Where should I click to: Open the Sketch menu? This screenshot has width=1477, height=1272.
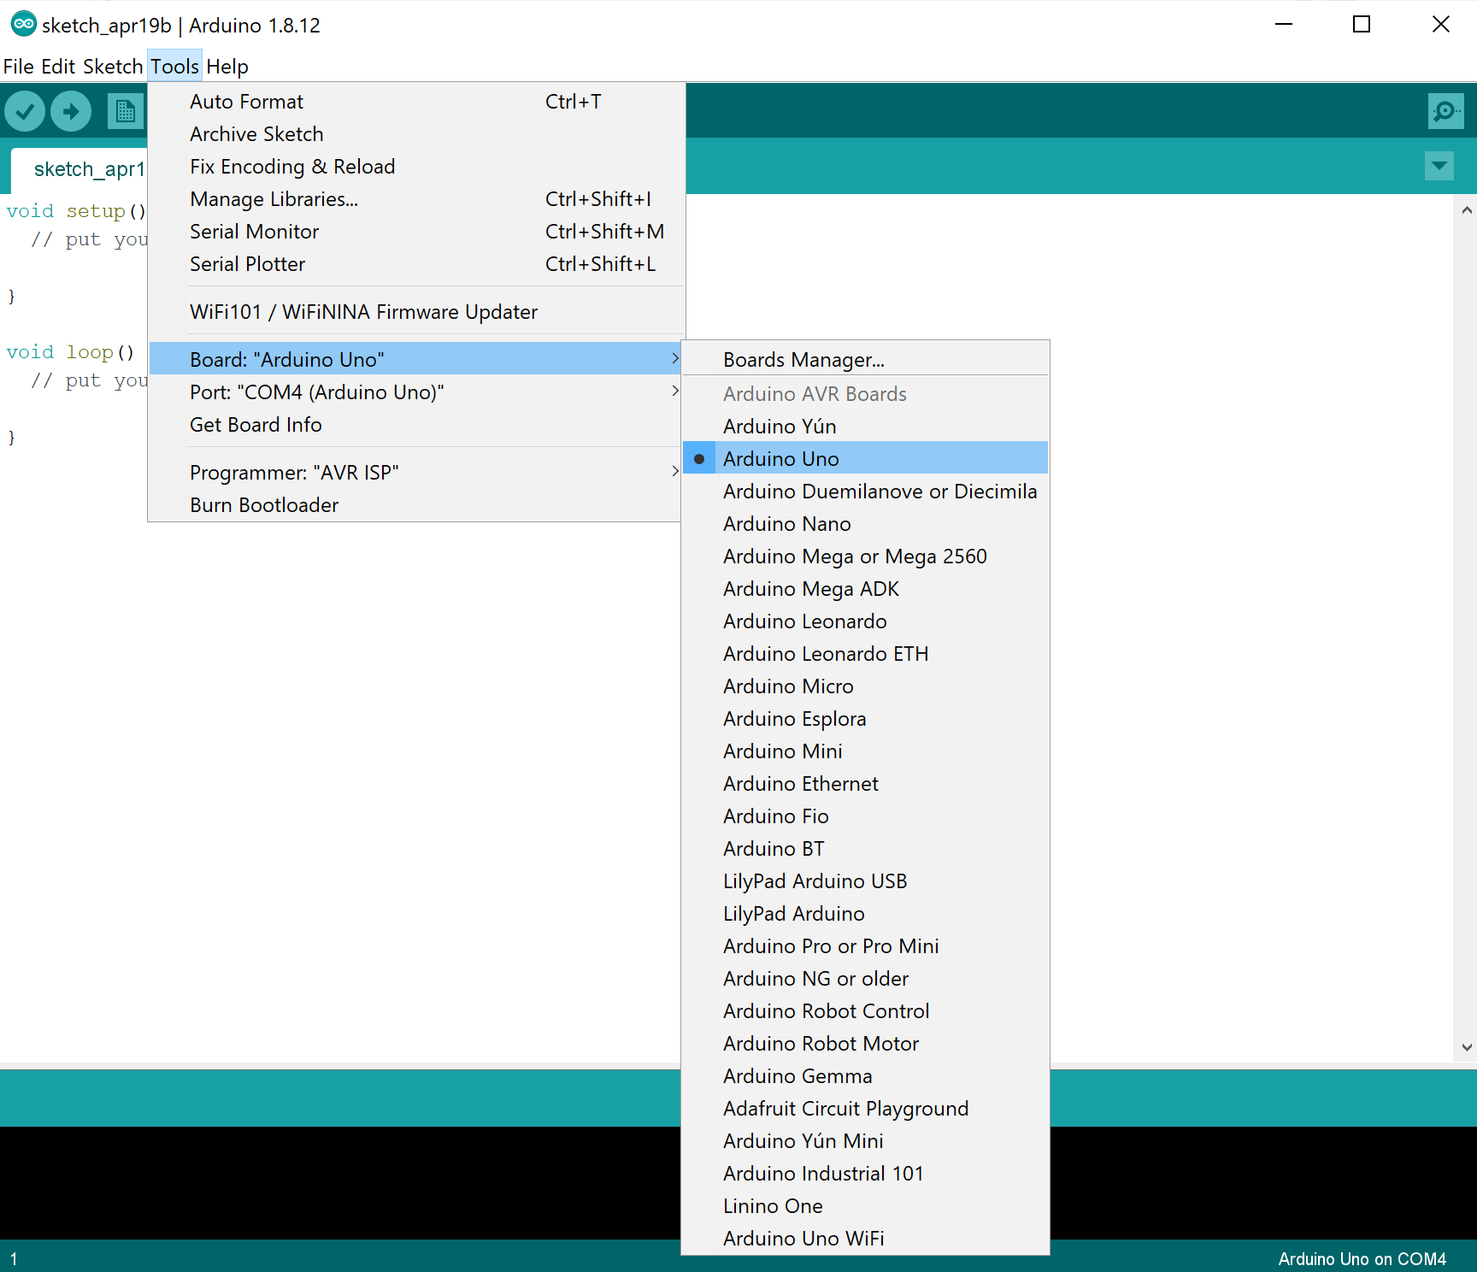click(113, 66)
